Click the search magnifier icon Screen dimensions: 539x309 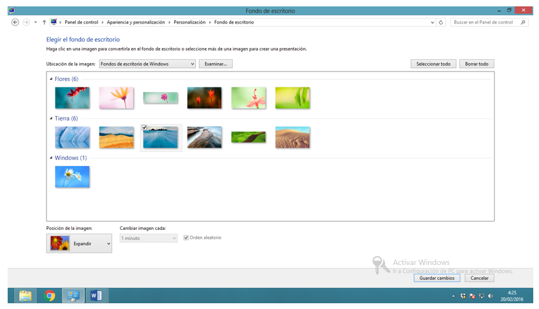(523, 22)
